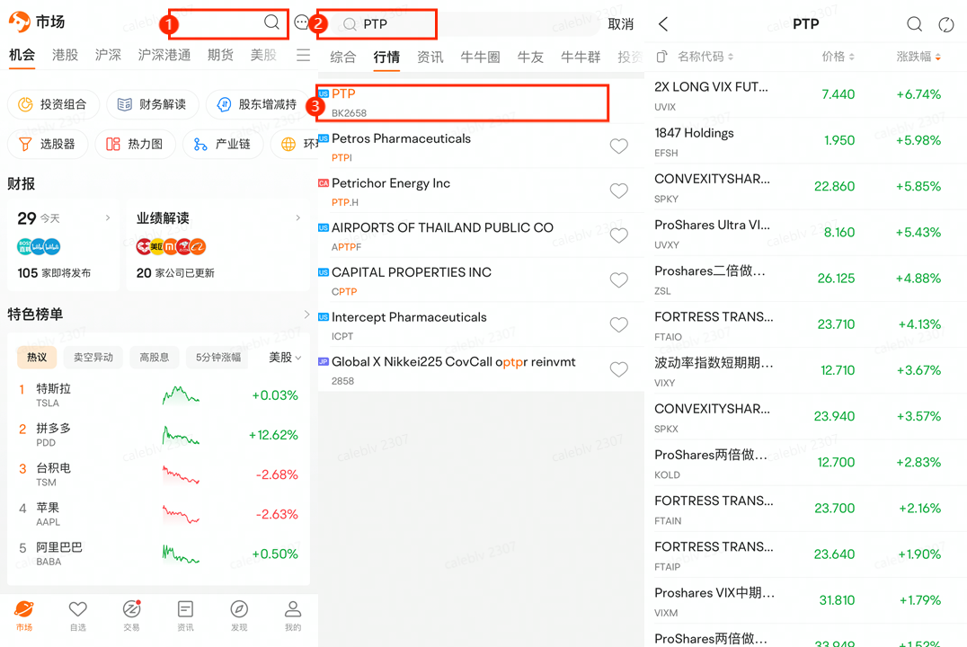Open 2X LONG VIX FUT UVIX row
The width and height of the screenshot is (967, 647).
pos(805,95)
